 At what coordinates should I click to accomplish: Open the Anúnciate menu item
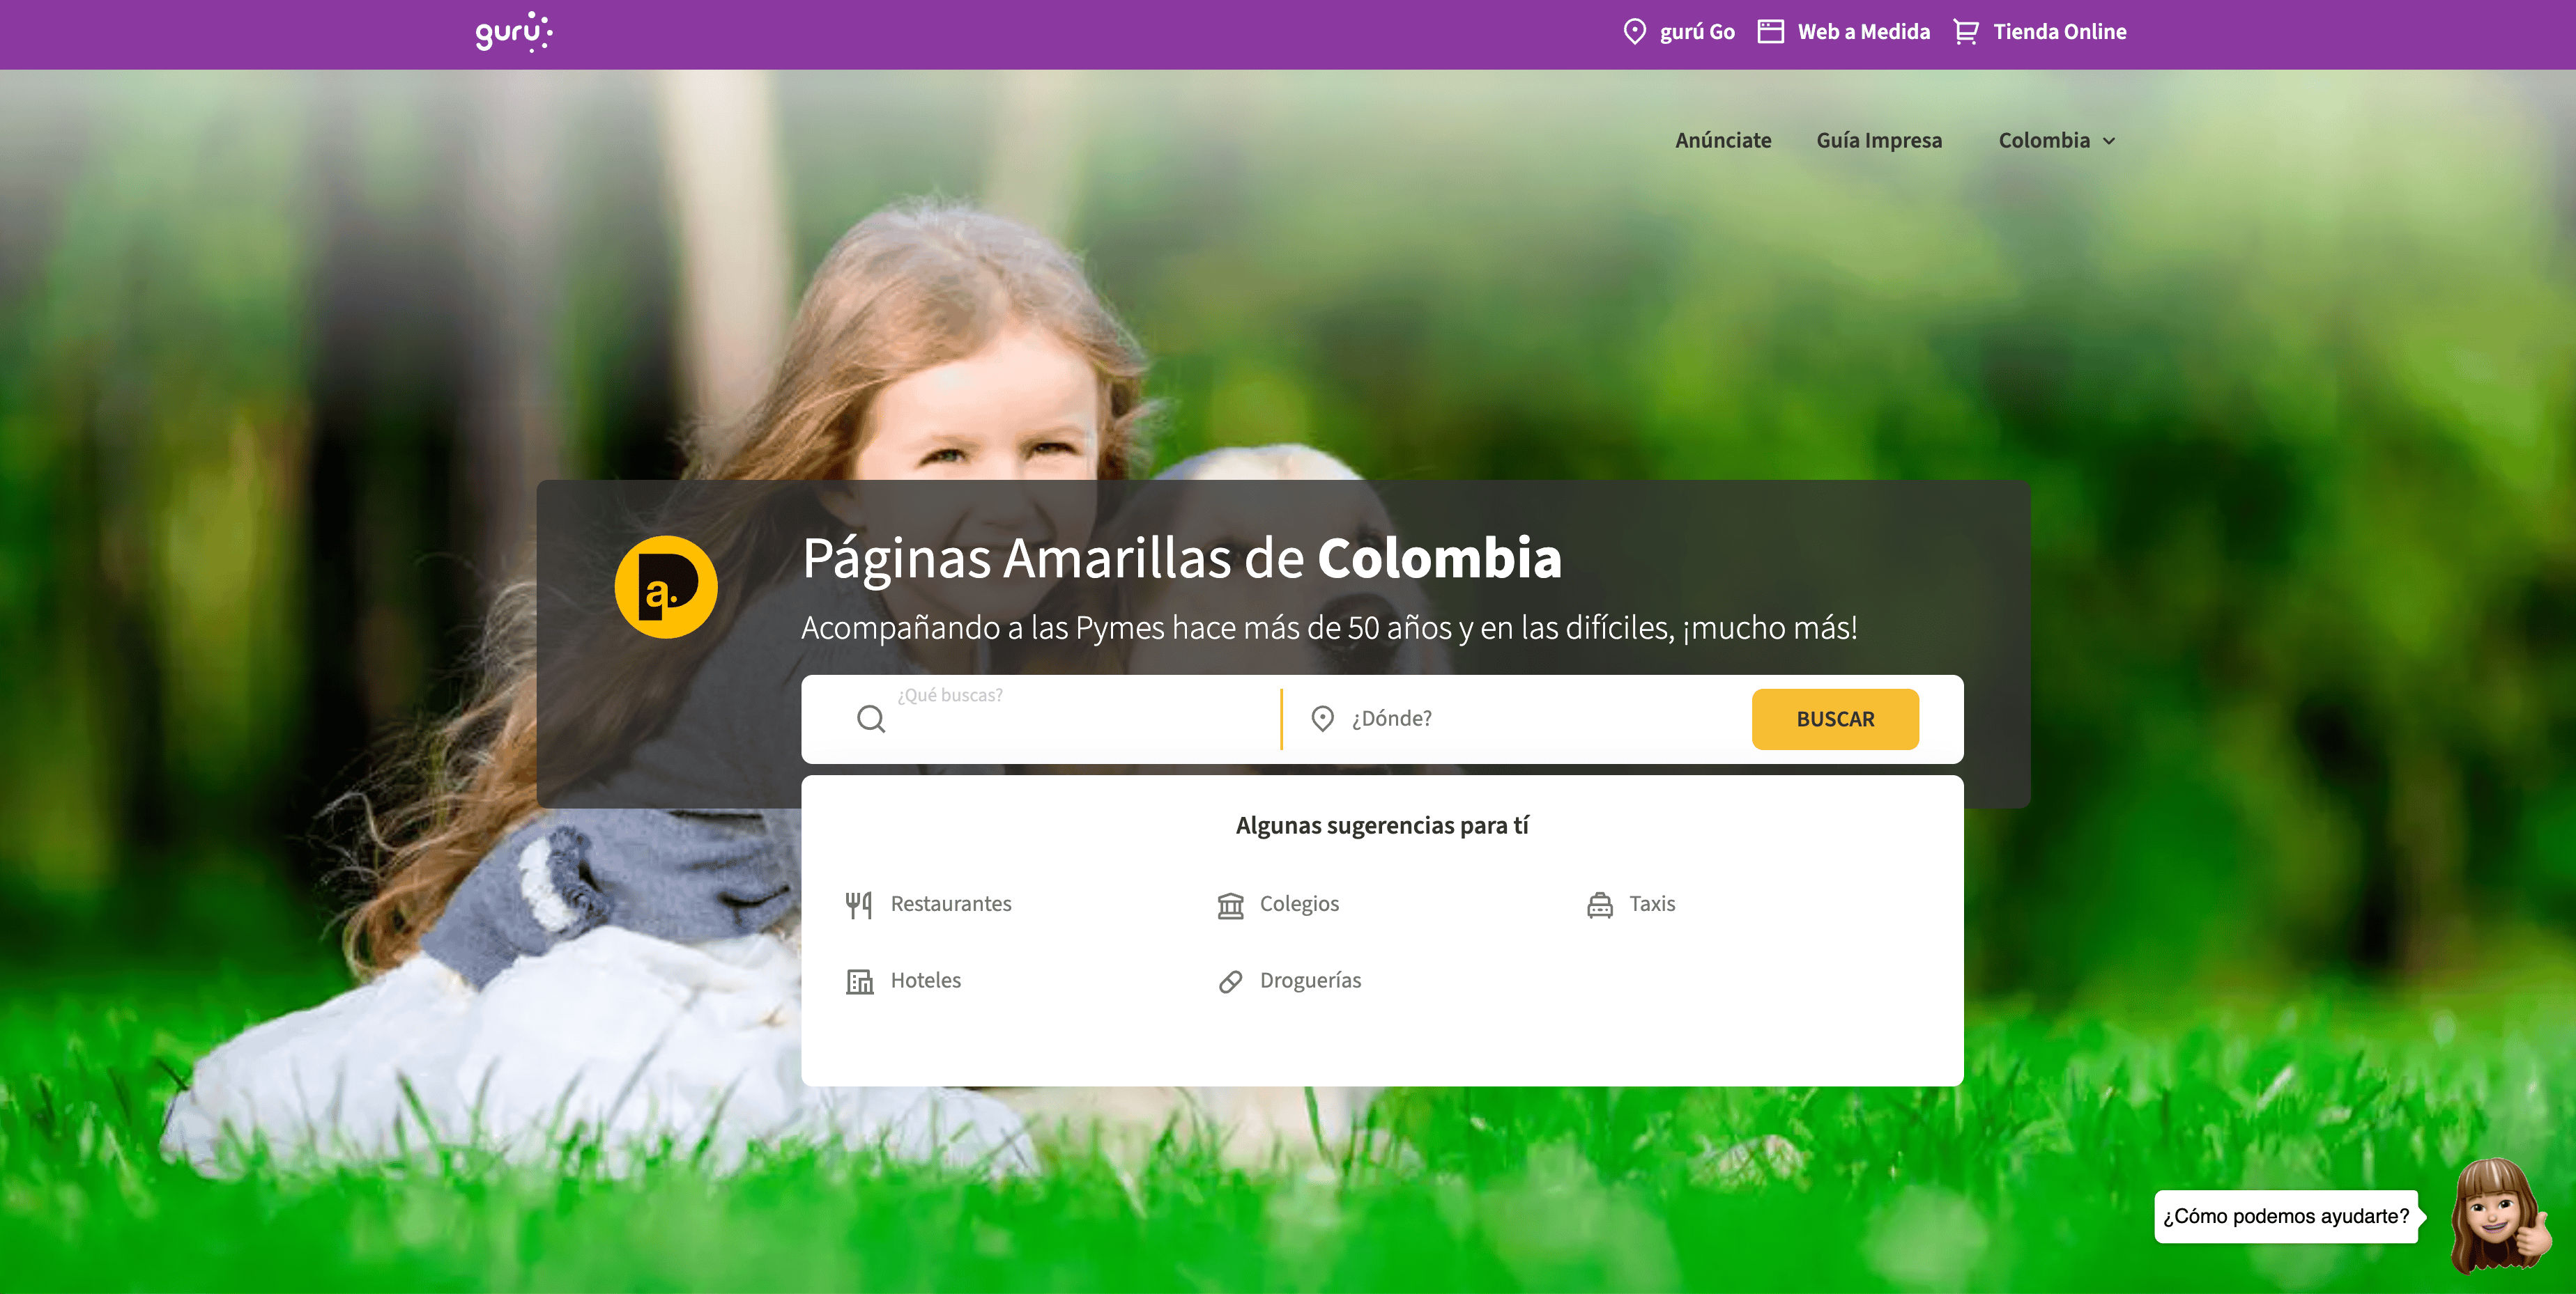pyautogui.click(x=1723, y=141)
